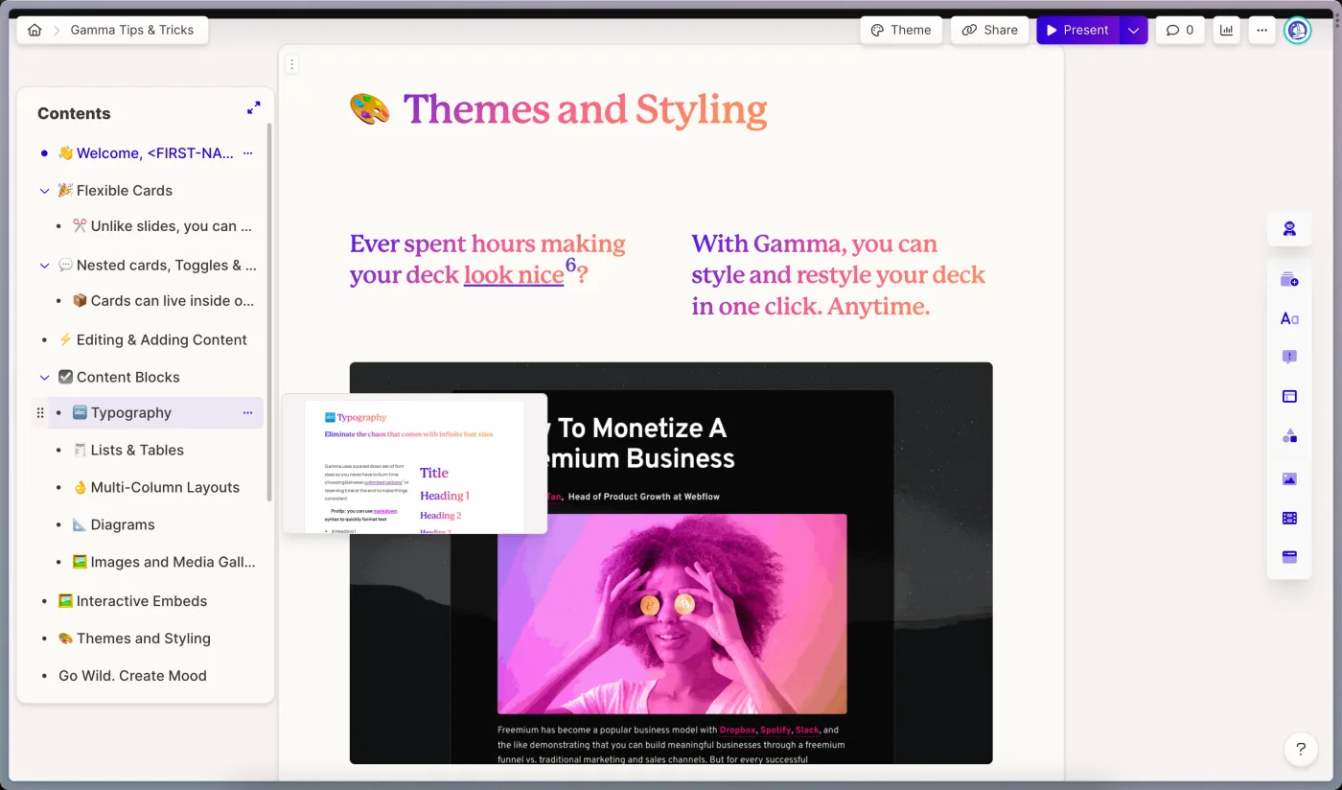The image size is (1342, 790).
Task: Open the AI assistant in the right toolbar
Action: pyautogui.click(x=1289, y=229)
